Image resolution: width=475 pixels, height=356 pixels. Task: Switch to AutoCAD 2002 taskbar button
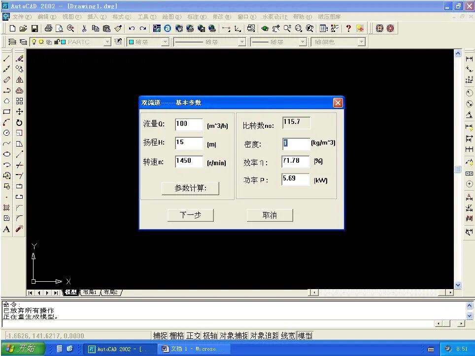(119, 349)
